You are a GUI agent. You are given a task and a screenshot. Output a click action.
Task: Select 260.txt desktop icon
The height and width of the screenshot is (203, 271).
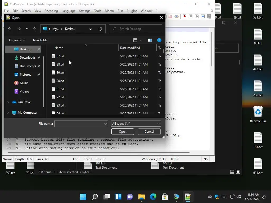coord(258,89)
